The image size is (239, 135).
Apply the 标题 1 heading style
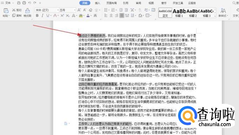pyautogui.click(x=179, y=13)
